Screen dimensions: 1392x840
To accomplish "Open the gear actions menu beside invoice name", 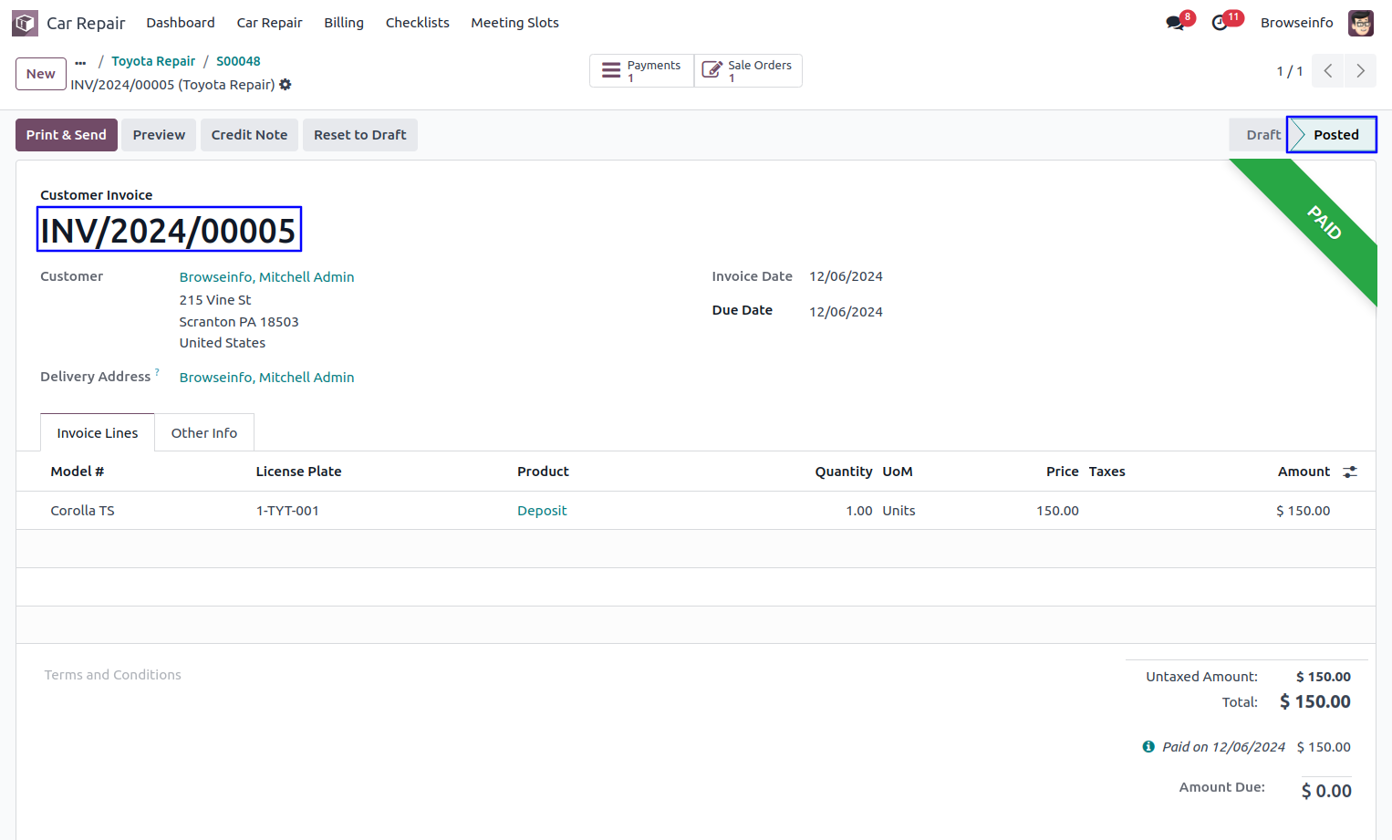I will [286, 85].
